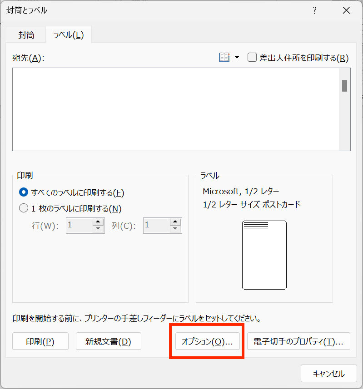Image resolution: width=363 pixels, height=389 pixels.
Task: Expand the address book dropdown arrow
Action: (237, 57)
